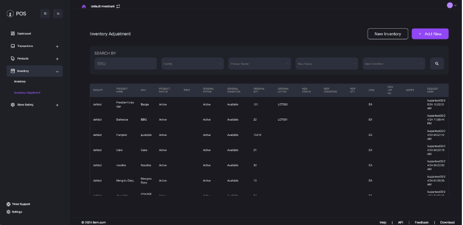Click the search magnifier button
The image size is (463, 225).
click(x=436, y=64)
